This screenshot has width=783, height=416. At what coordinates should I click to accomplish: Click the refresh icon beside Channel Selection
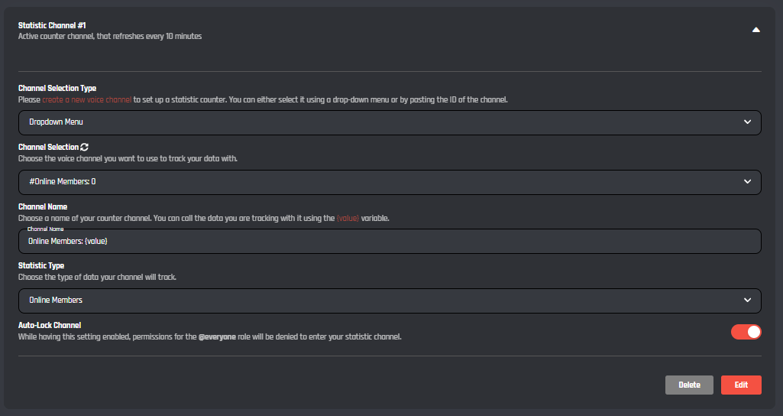[x=85, y=148]
